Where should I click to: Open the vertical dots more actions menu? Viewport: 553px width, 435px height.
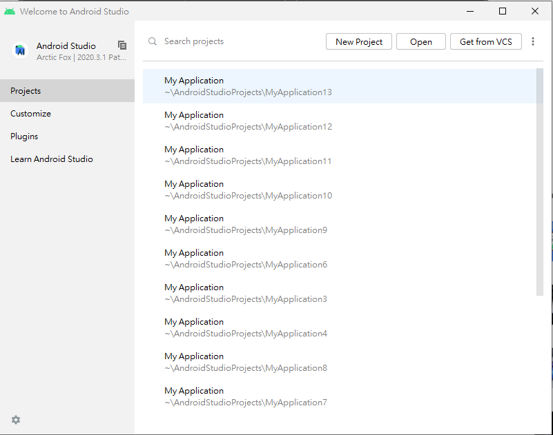(x=533, y=41)
